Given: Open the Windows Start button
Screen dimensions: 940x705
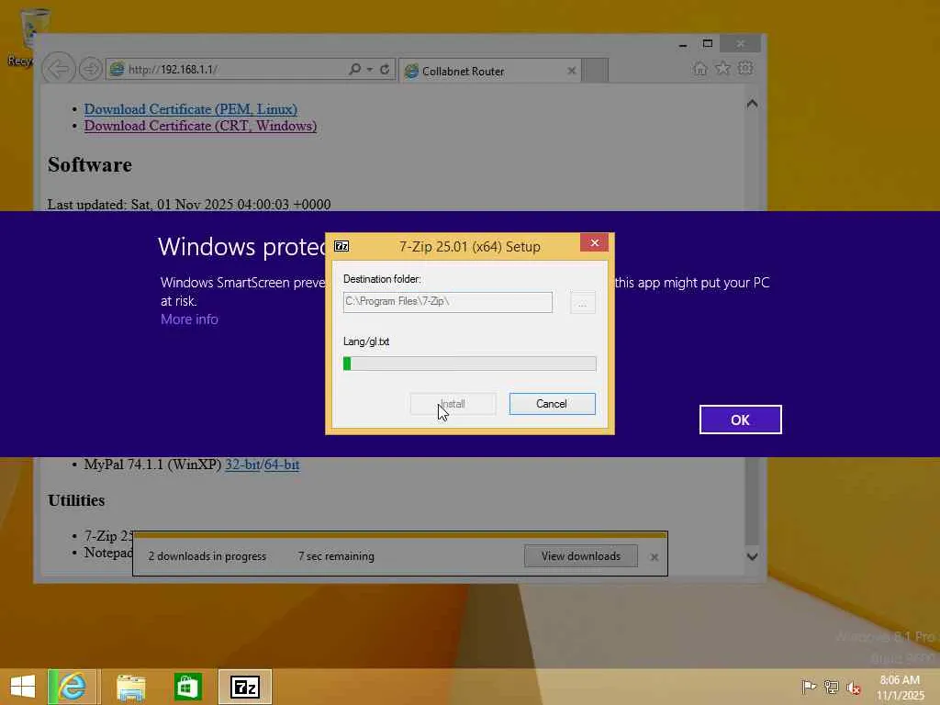Looking at the screenshot, I should pos(23,687).
